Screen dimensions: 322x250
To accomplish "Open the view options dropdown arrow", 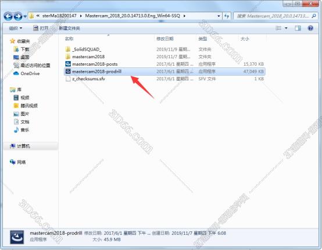I will pyautogui.click(x=286, y=28).
